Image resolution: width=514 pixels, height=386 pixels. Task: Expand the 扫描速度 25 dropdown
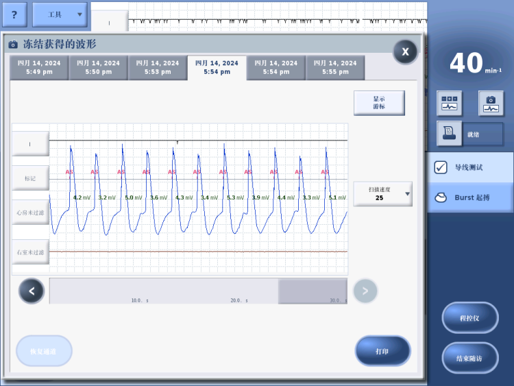point(382,194)
